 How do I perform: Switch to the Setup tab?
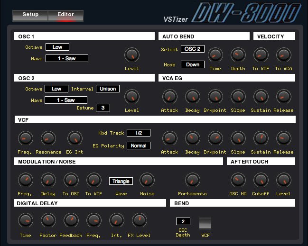(30, 15)
